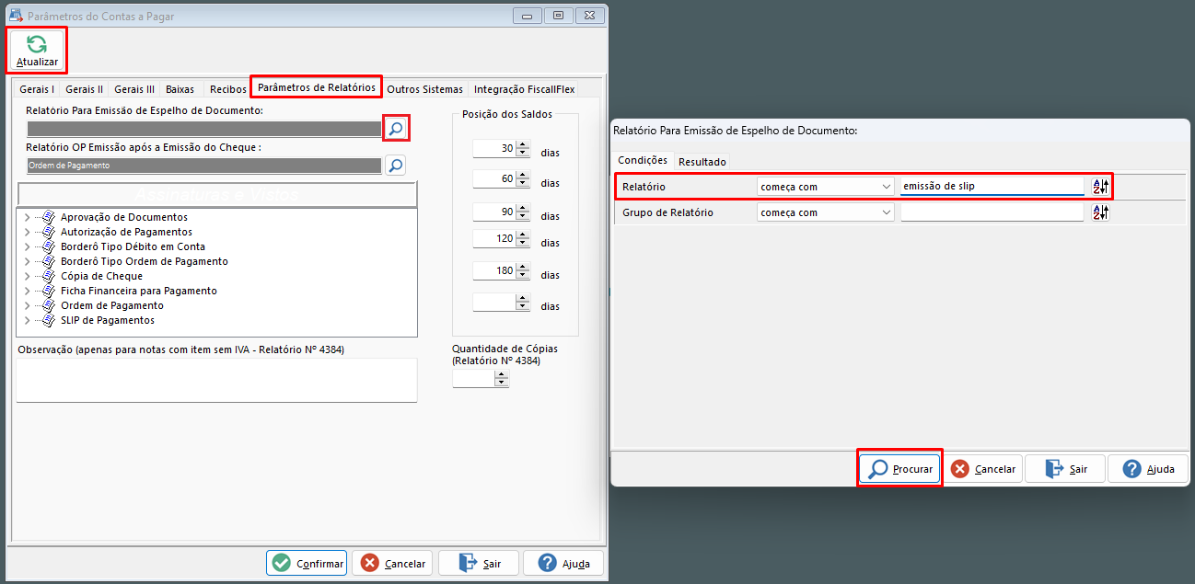Adjust the 30 dias stepper
This screenshot has width=1195, height=584.
coord(523,148)
